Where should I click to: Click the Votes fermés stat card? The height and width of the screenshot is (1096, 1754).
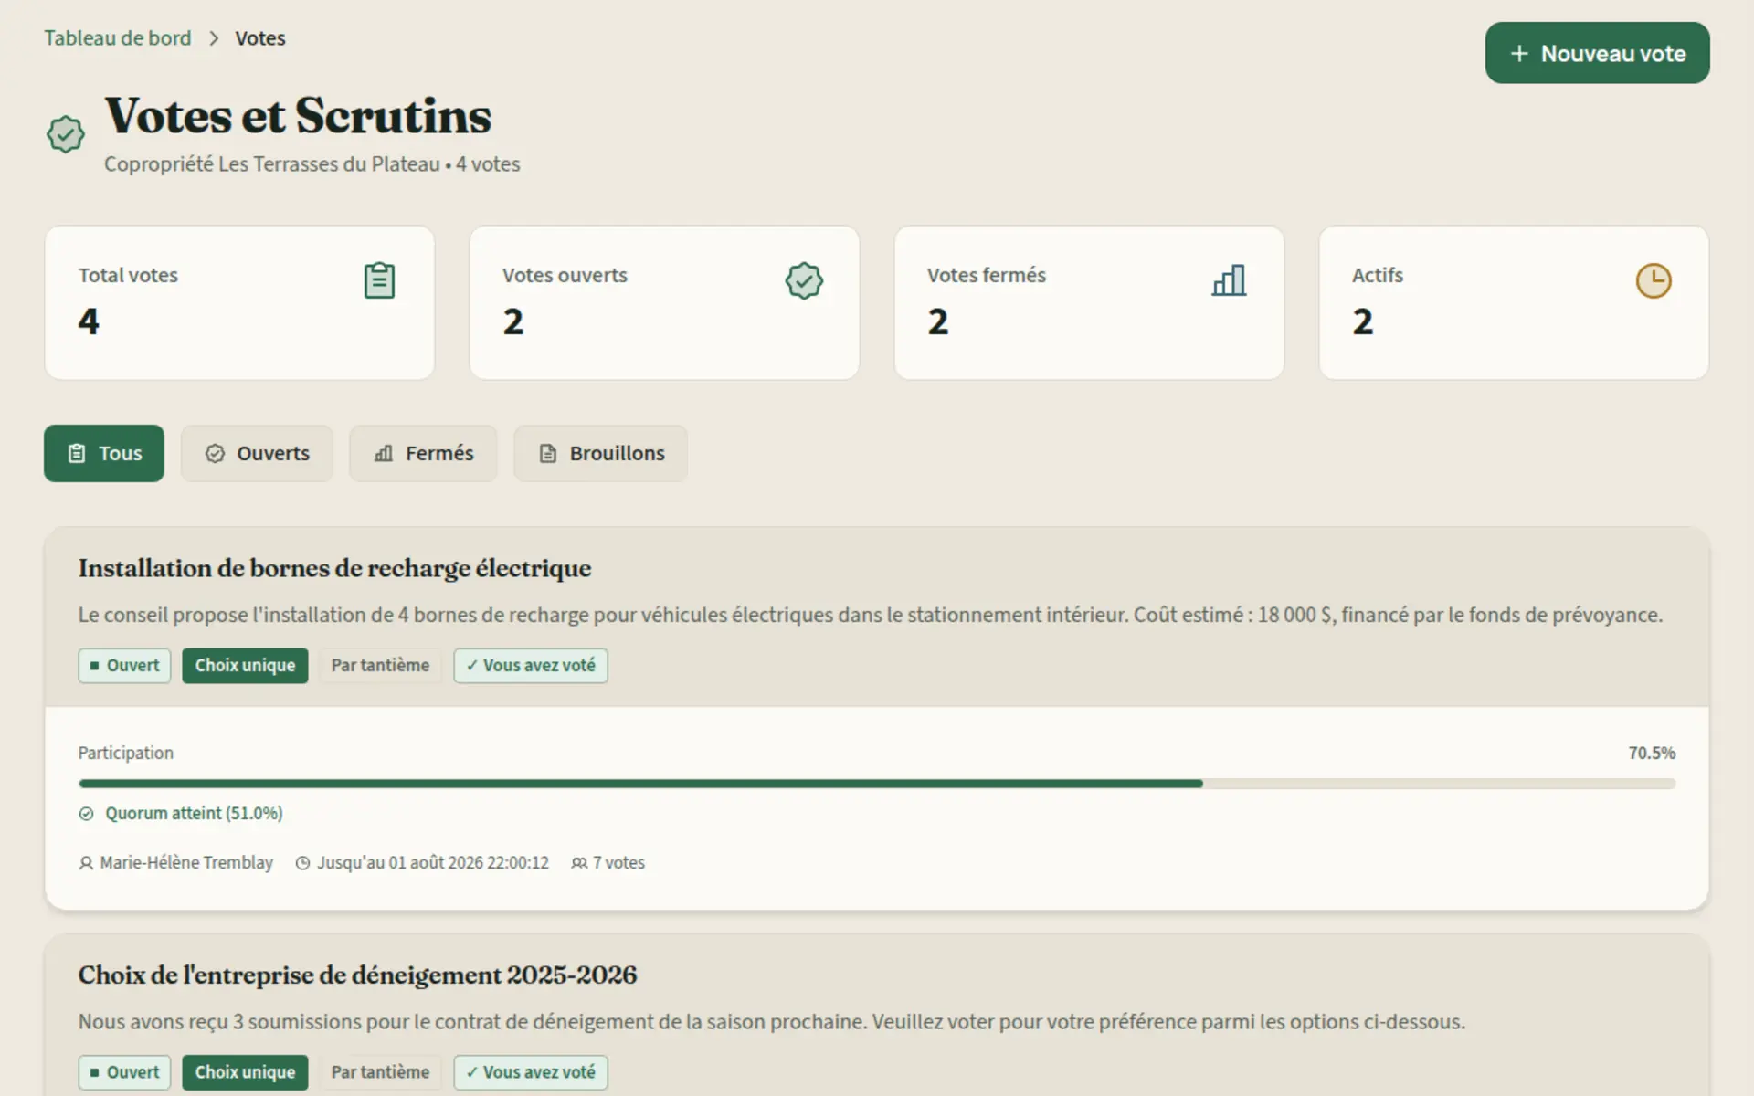(1089, 303)
